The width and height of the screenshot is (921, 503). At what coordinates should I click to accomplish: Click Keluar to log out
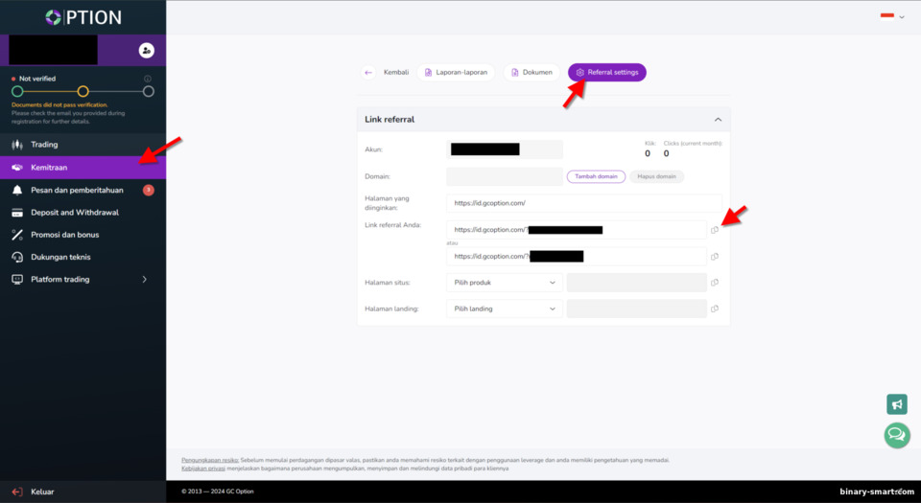coord(42,492)
